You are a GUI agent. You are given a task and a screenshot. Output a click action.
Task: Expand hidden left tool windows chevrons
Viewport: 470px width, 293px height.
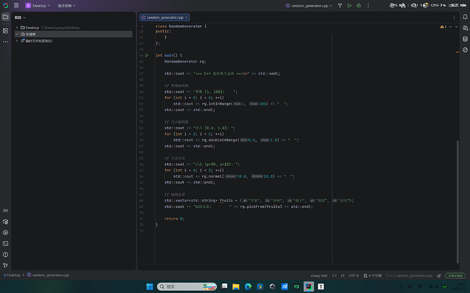pyautogui.click(x=5, y=210)
